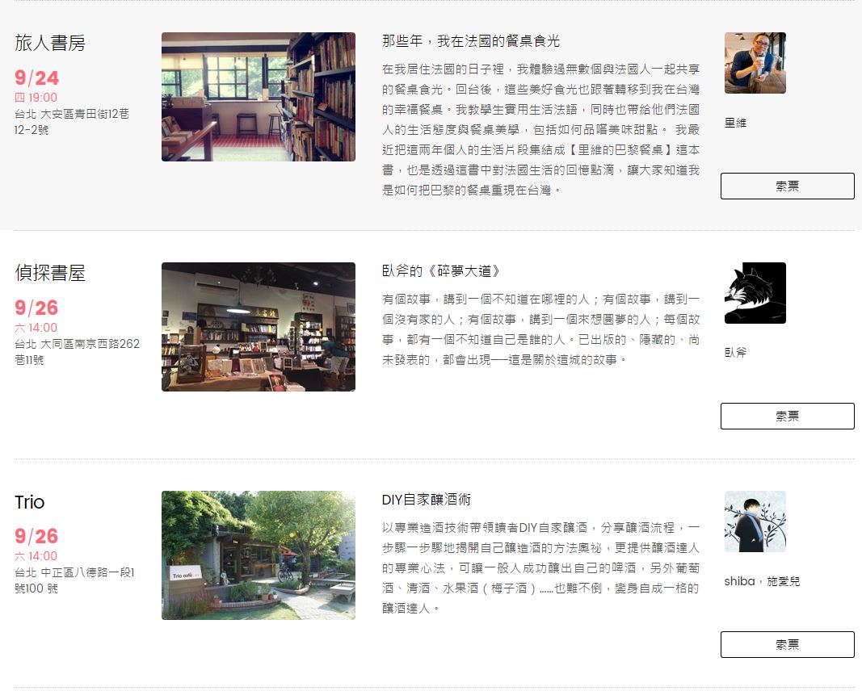Select speaker 里維 avatar photo
This screenshot has width=862, height=691.
tap(755, 63)
